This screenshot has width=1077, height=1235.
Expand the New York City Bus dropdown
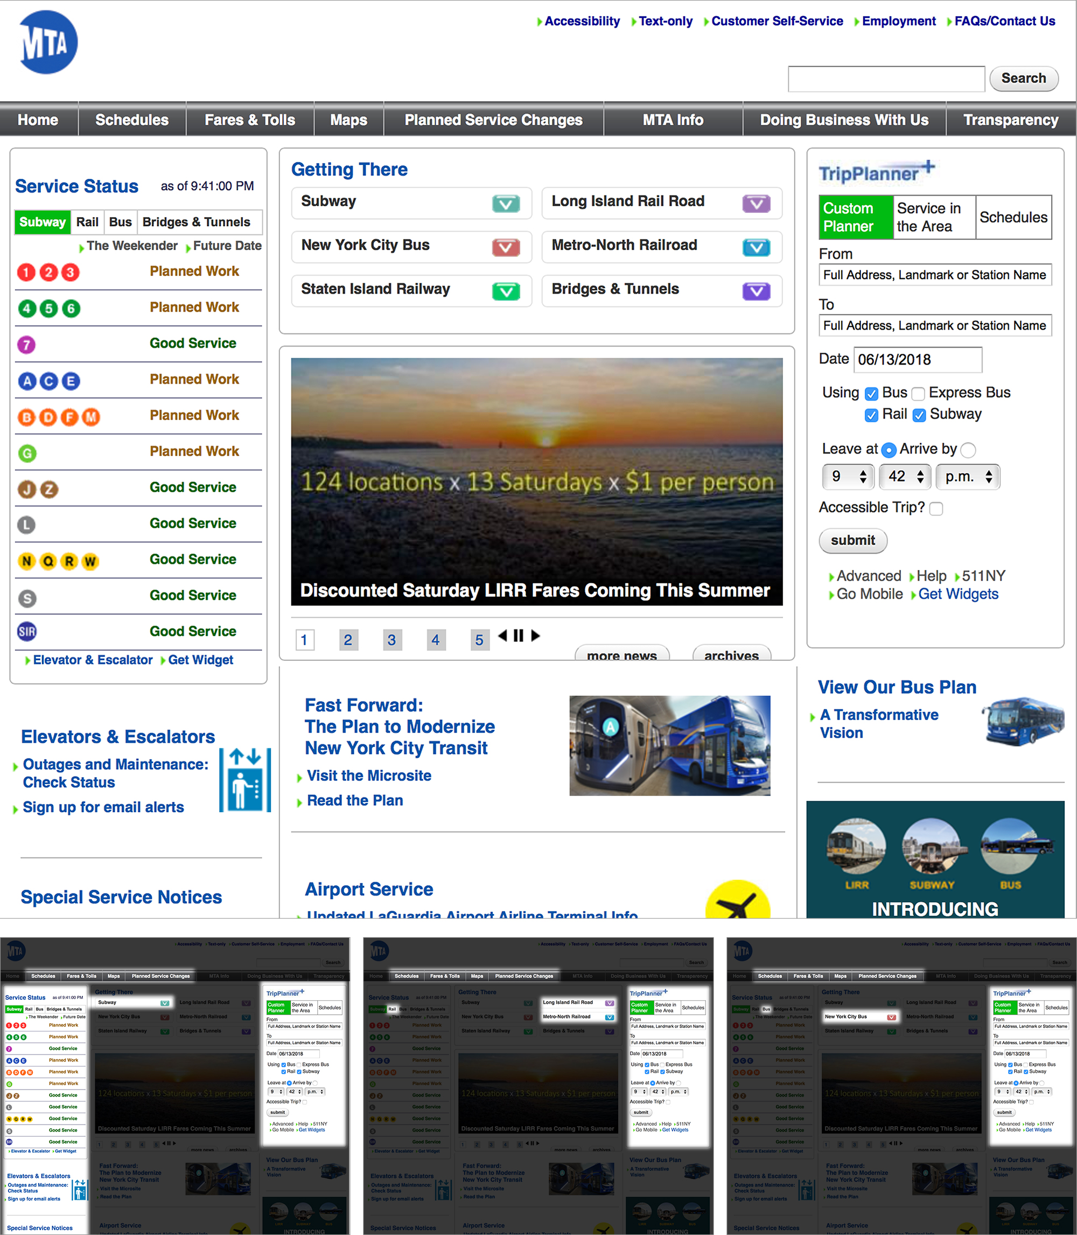(x=506, y=248)
